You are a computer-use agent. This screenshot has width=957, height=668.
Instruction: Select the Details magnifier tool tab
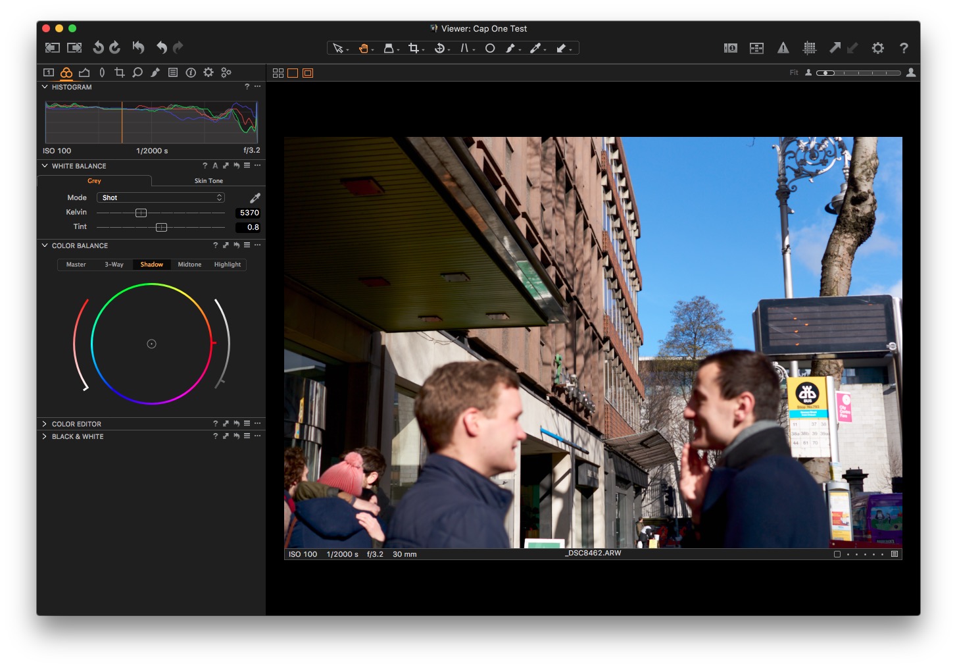(x=137, y=72)
